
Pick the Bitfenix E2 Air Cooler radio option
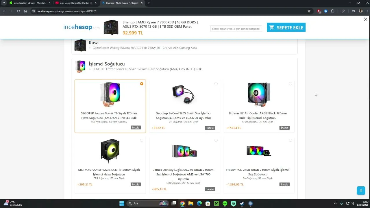290,84
